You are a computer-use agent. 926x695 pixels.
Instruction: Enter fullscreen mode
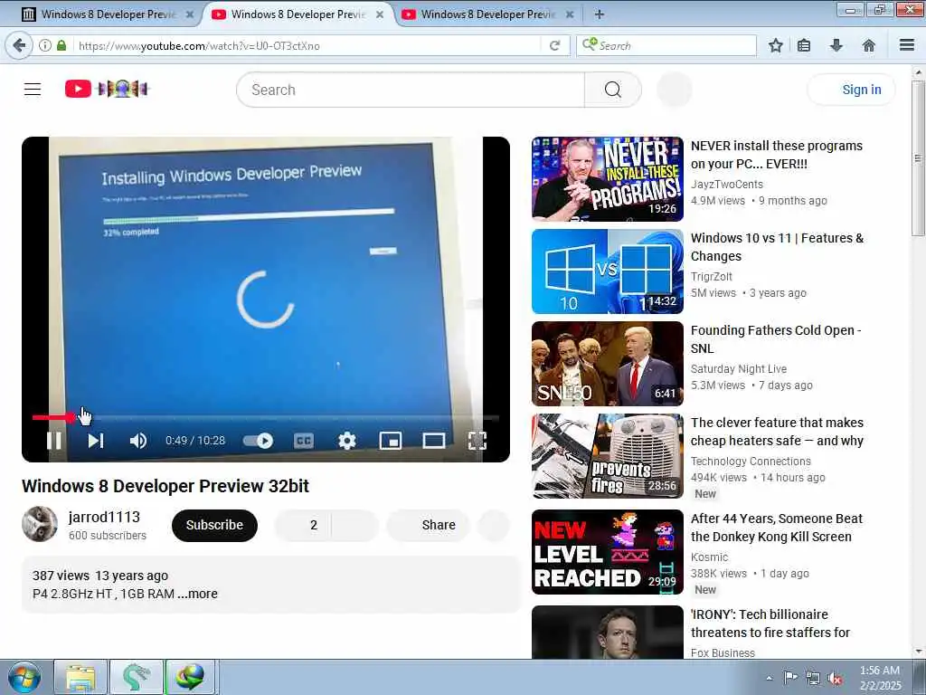point(477,441)
